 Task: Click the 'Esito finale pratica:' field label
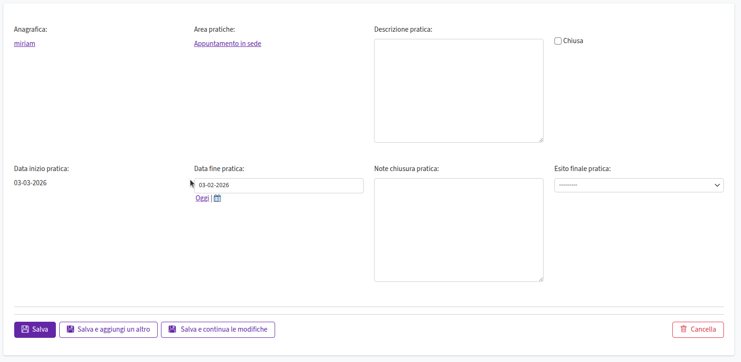[x=582, y=169]
